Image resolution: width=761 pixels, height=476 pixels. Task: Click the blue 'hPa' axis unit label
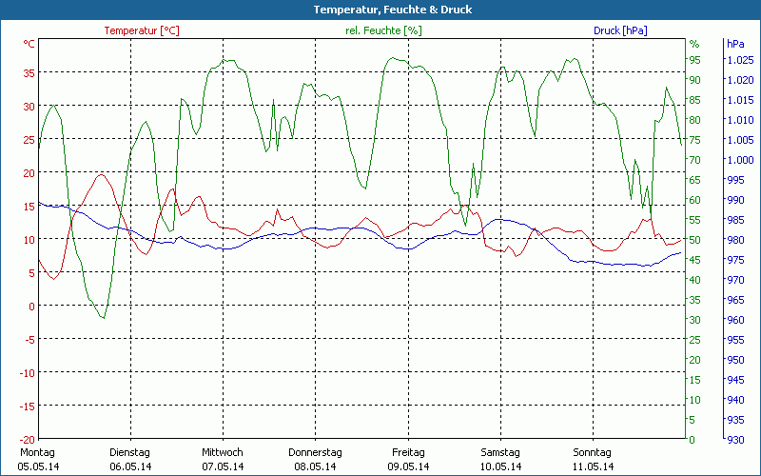[735, 44]
